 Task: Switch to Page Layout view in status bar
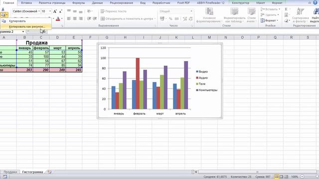click(281, 177)
